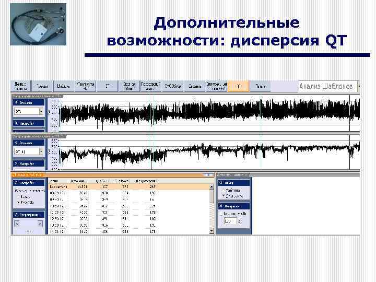Expand the Настройки section of the upper chart
This screenshot has width=376, height=282.
(x=29, y=123)
